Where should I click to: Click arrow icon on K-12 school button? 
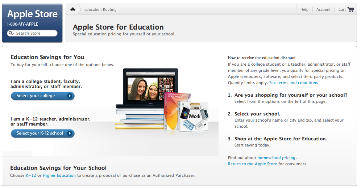point(70,133)
